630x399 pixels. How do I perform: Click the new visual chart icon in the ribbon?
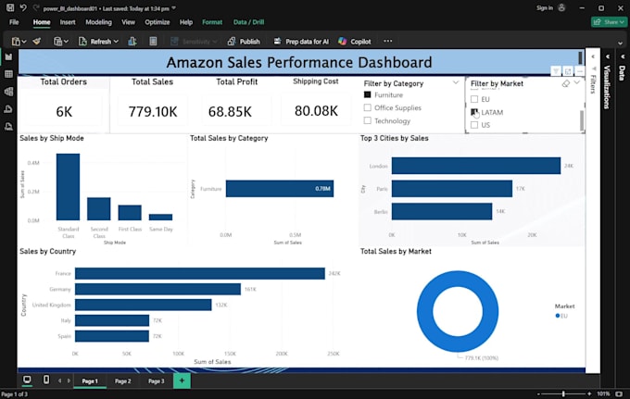(132, 42)
